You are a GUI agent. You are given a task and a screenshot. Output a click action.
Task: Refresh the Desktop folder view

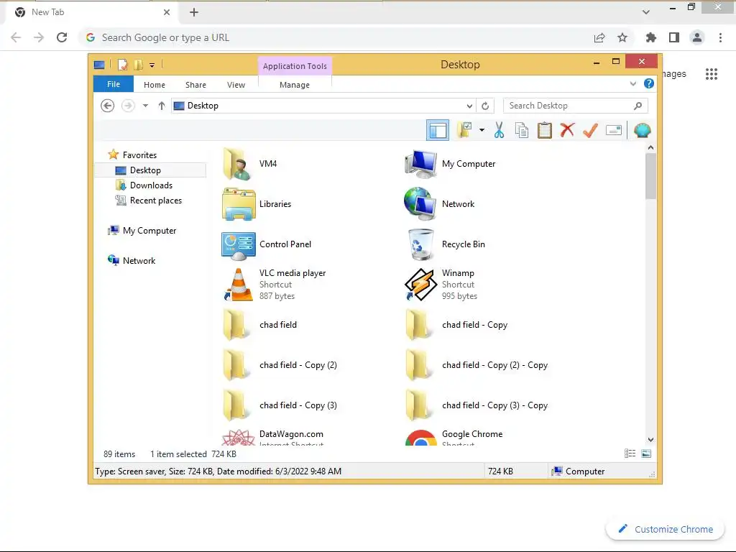coord(485,106)
